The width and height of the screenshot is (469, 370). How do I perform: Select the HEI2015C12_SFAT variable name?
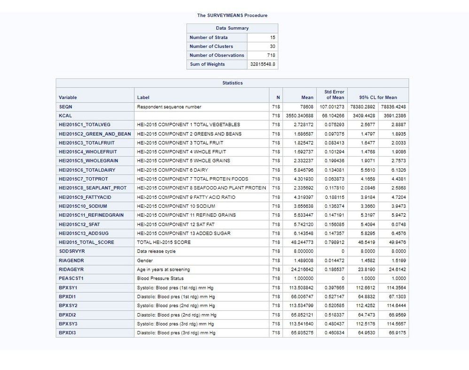pyautogui.click(x=79, y=225)
